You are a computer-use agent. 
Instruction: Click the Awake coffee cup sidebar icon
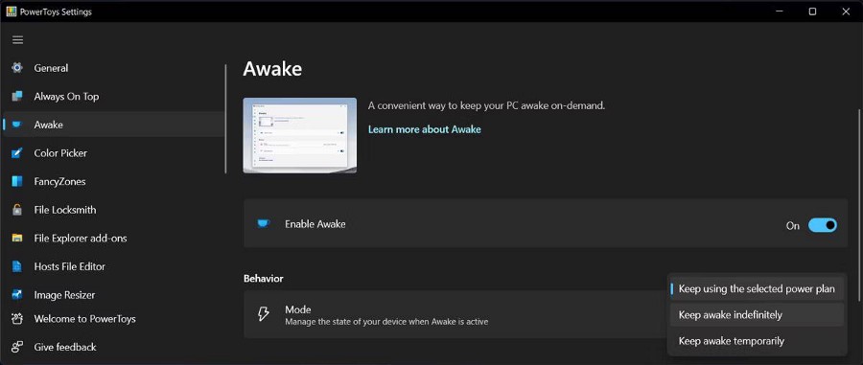point(17,125)
